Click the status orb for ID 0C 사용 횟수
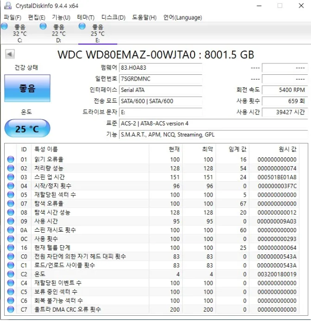 tap(11, 238)
